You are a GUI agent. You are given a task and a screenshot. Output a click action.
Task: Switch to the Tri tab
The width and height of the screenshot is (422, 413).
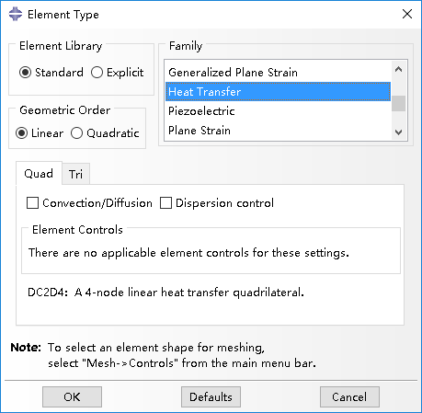click(x=75, y=174)
